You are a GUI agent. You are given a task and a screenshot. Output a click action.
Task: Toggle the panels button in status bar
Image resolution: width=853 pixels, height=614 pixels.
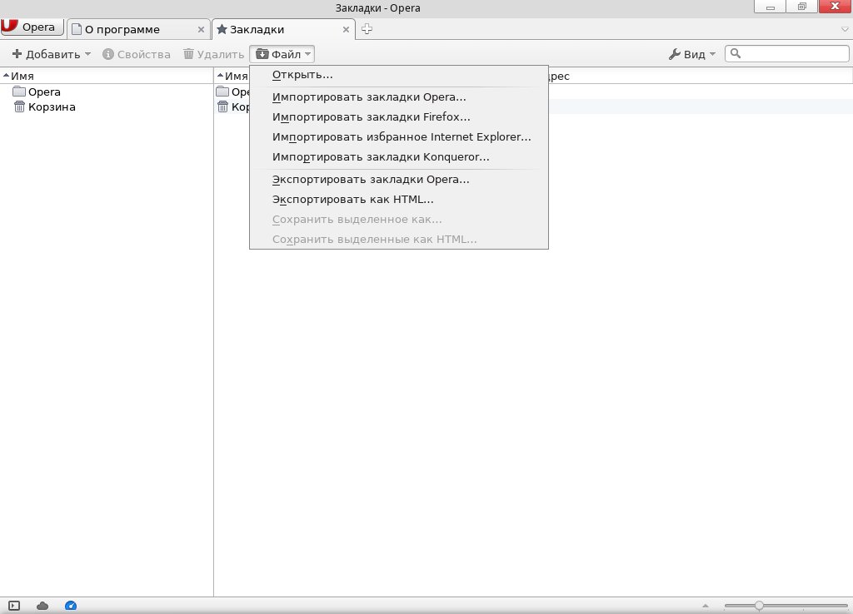click(x=14, y=606)
